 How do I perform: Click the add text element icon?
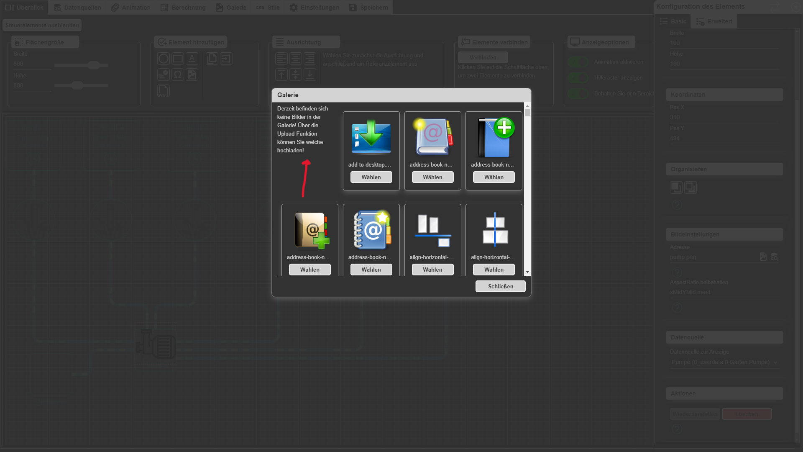point(192,59)
